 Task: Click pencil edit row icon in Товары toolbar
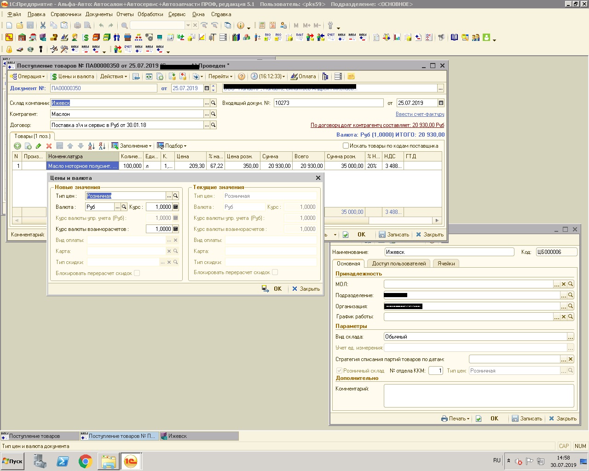pyautogui.click(x=38, y=146)
